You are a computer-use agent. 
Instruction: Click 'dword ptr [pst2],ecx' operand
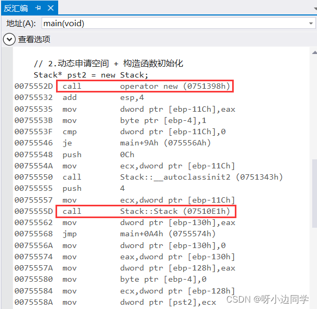pyautogui.click(x=168, y=303)
